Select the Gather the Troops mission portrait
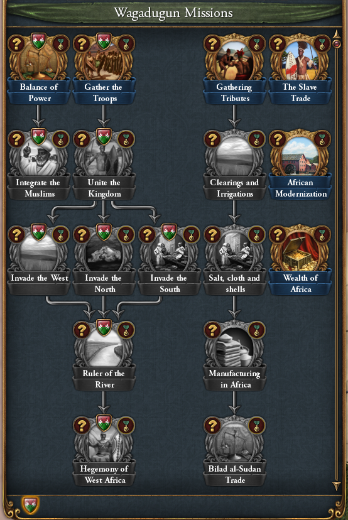Screen dimensions: 348x520 coord(104,63)
